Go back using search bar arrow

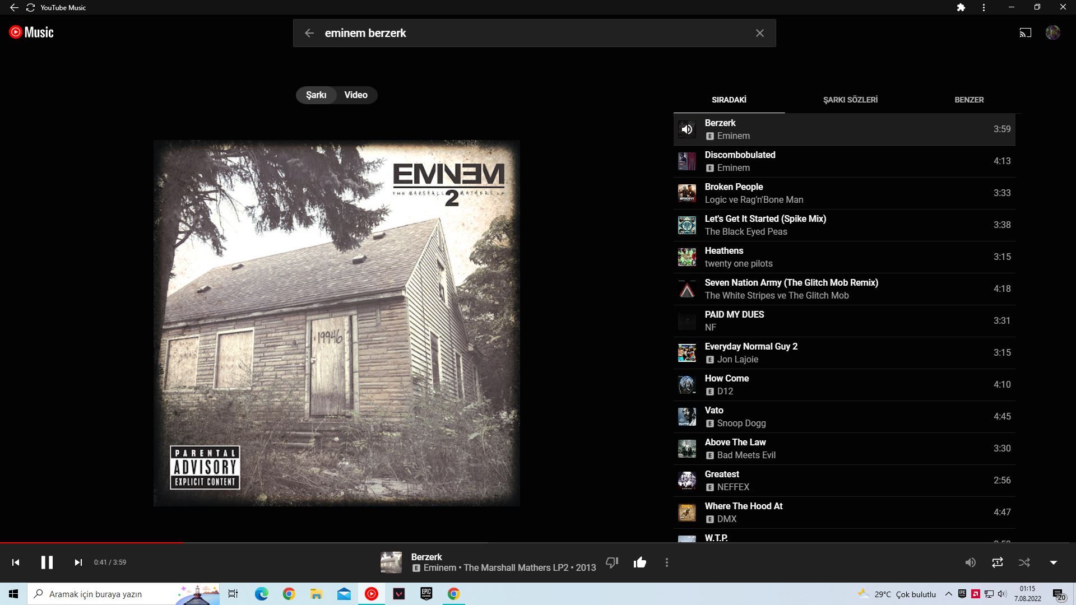(309, 33)
